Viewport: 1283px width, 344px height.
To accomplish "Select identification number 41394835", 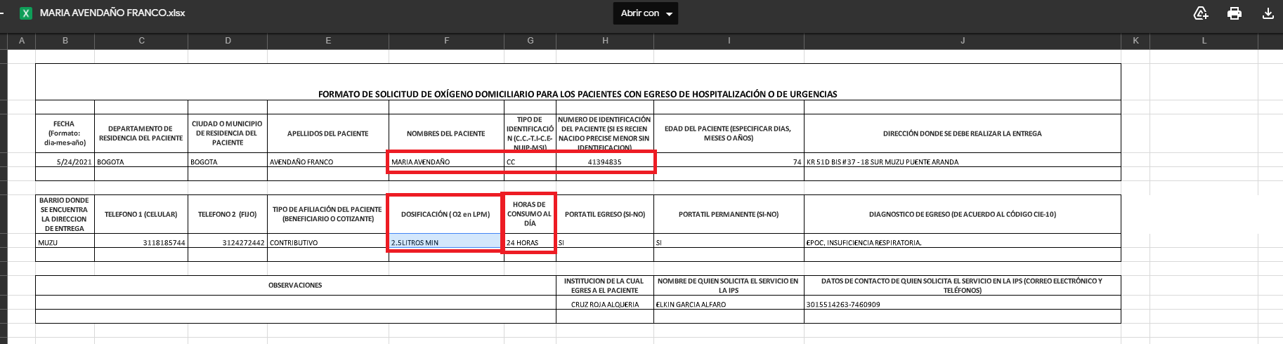I will 605,161.
